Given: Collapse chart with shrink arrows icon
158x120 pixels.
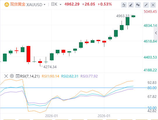Looking at the screenshot, I should click(x=146, y=5).
